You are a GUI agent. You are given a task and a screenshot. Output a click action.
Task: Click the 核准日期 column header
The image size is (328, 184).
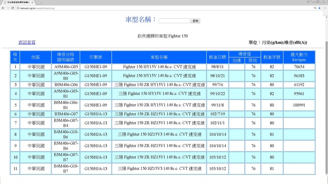pos(218,57)
